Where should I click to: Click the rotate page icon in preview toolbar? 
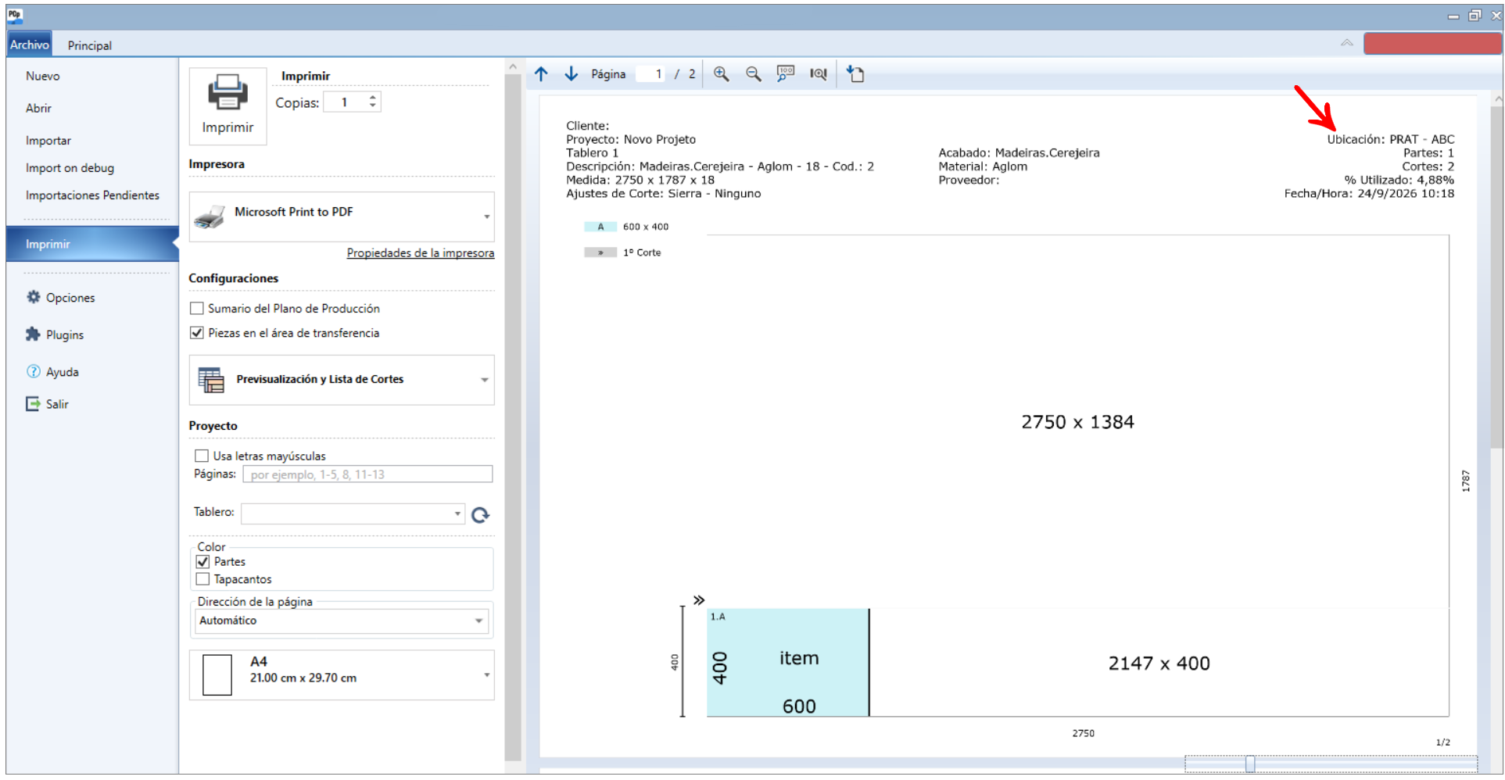click(855, 74)
